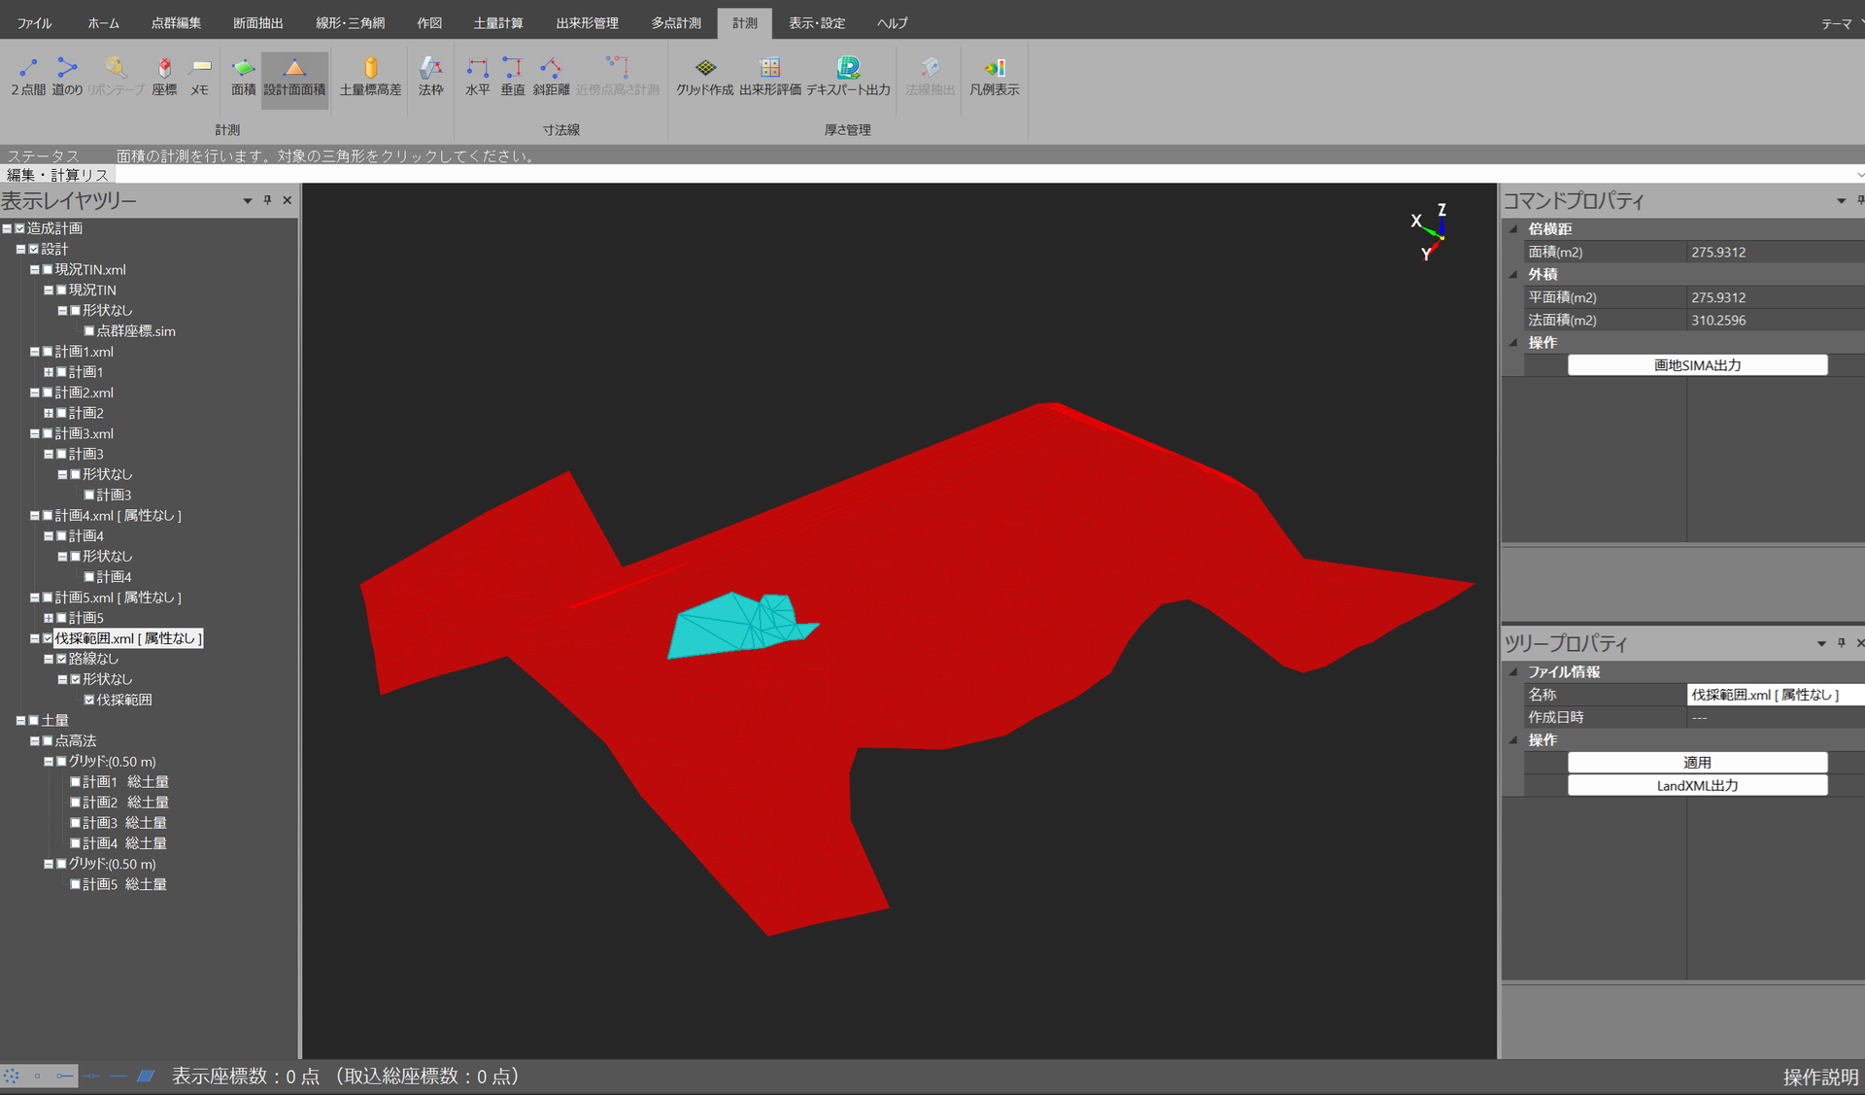Uncheck the 伐採範囲 leaf layer checkbox

89,700
